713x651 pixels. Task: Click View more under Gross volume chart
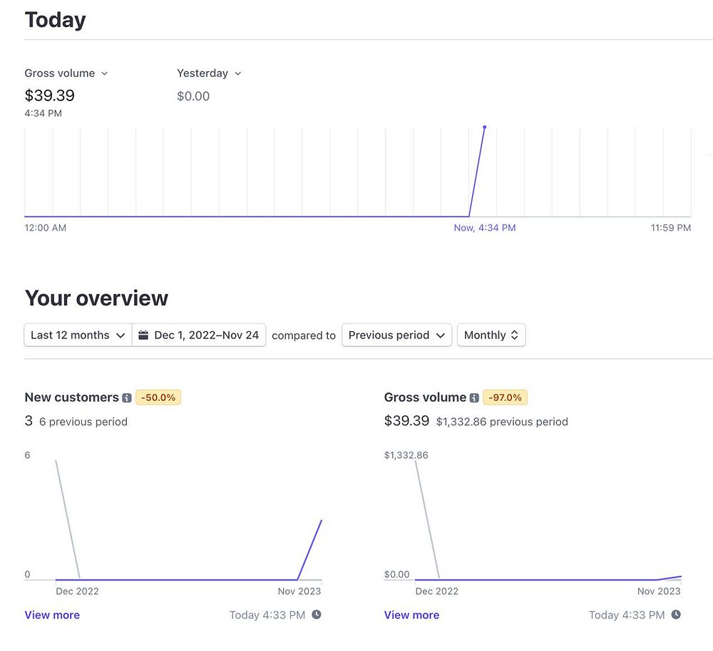411,615
